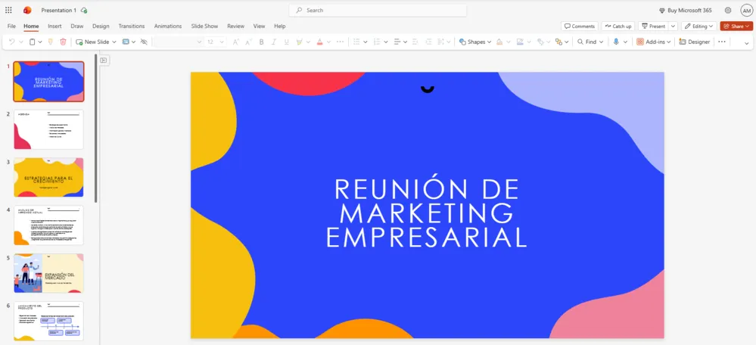
Task: Expand the Find dropdown arrow
Action: [x=602, y=42]
